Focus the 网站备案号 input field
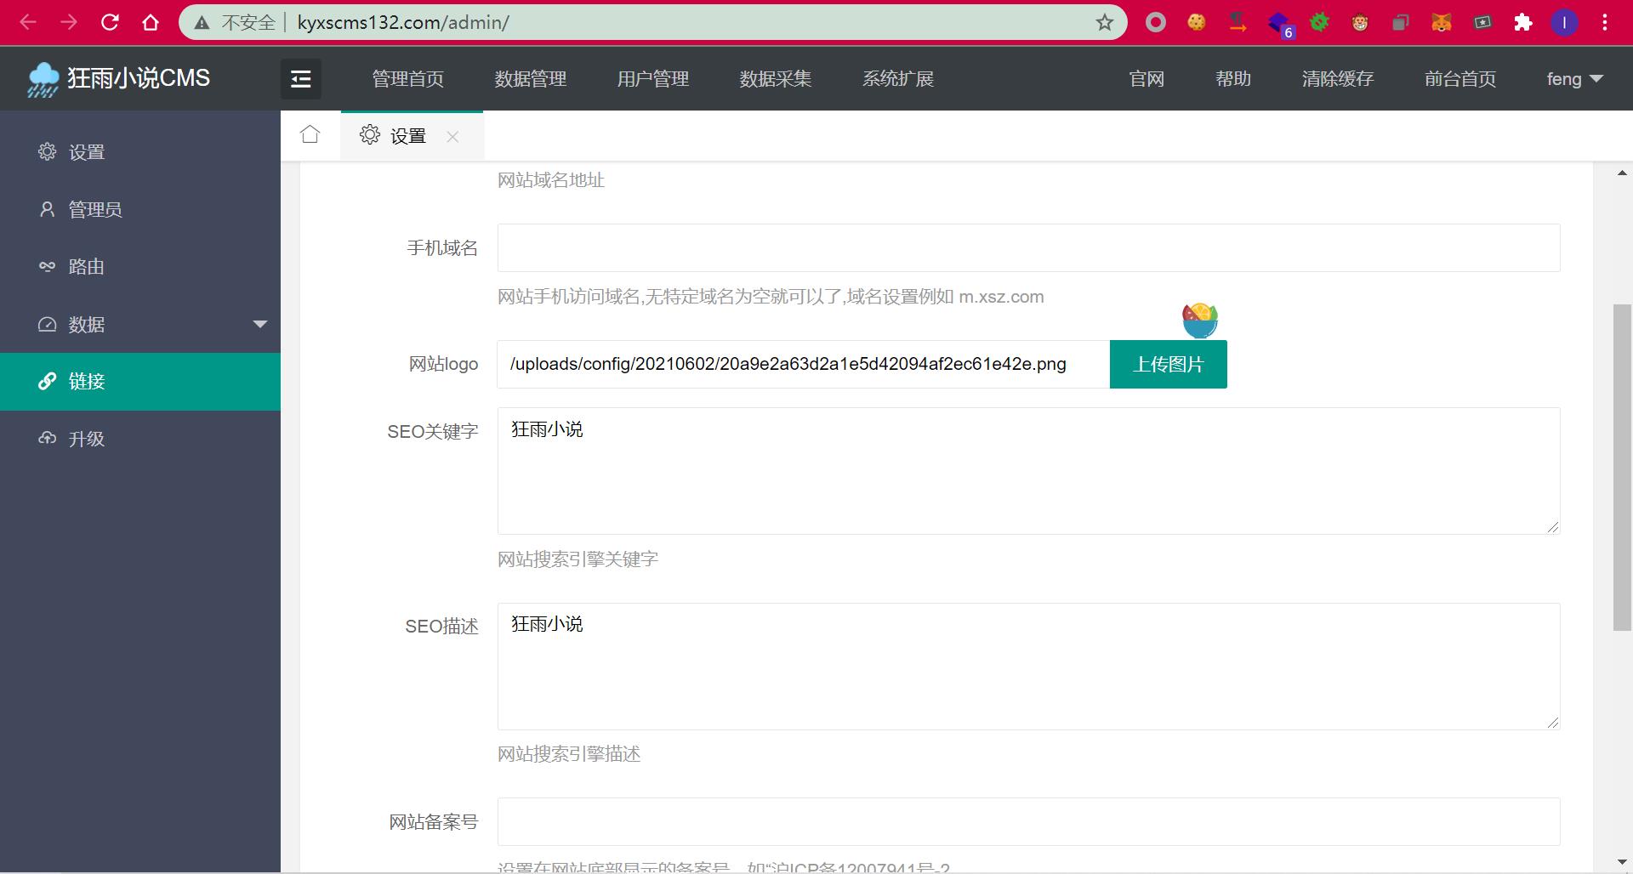The height and width of the screenshot is (874, 1633). pos(1029,821)
